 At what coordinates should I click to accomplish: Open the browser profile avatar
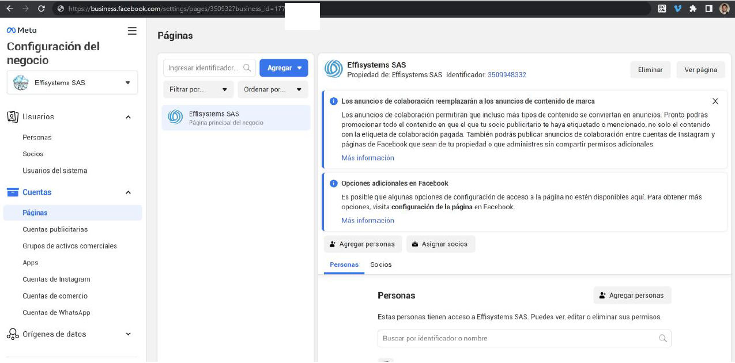pyautogui.click(x=725, y=9)
